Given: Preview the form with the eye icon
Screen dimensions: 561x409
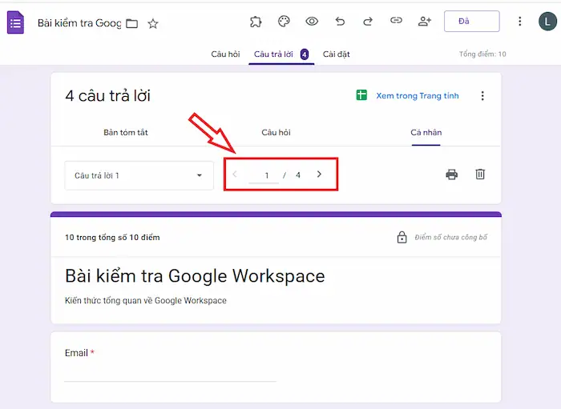Looking at the screenshot, I should pyautogui.click(x=312, y=22).
